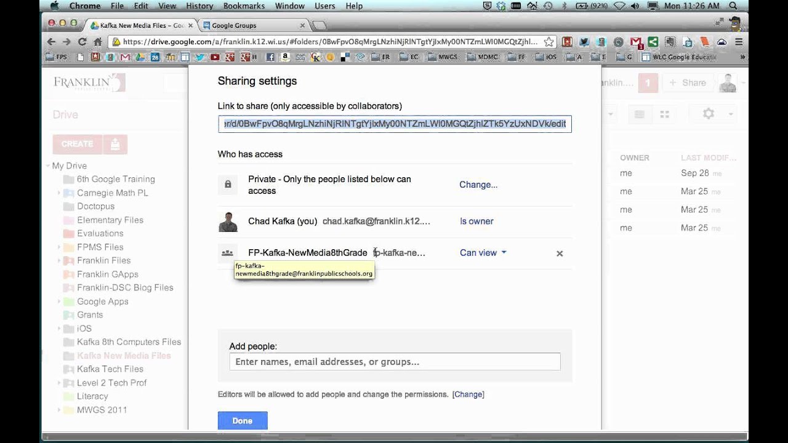Screen dimensions: 788x443
Task: Expand the MWGS 2011 folder
Action: (59, 410)
